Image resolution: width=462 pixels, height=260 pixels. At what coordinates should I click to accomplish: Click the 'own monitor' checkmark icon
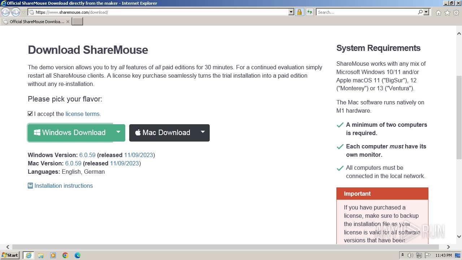pos(340,147)
